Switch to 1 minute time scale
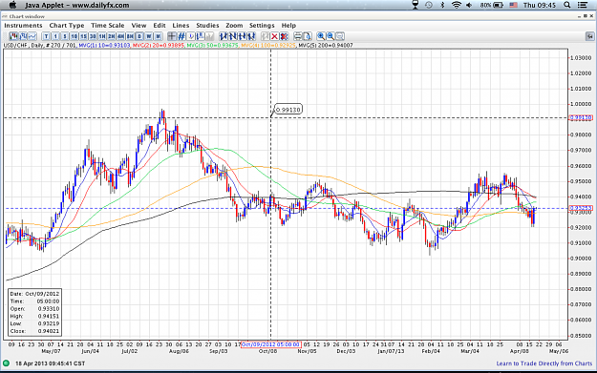 [55, 36]
